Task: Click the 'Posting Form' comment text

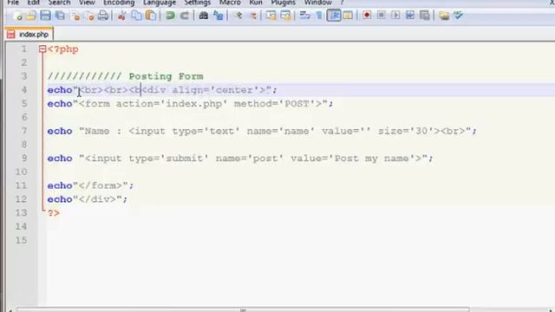Action: [166, 76]
